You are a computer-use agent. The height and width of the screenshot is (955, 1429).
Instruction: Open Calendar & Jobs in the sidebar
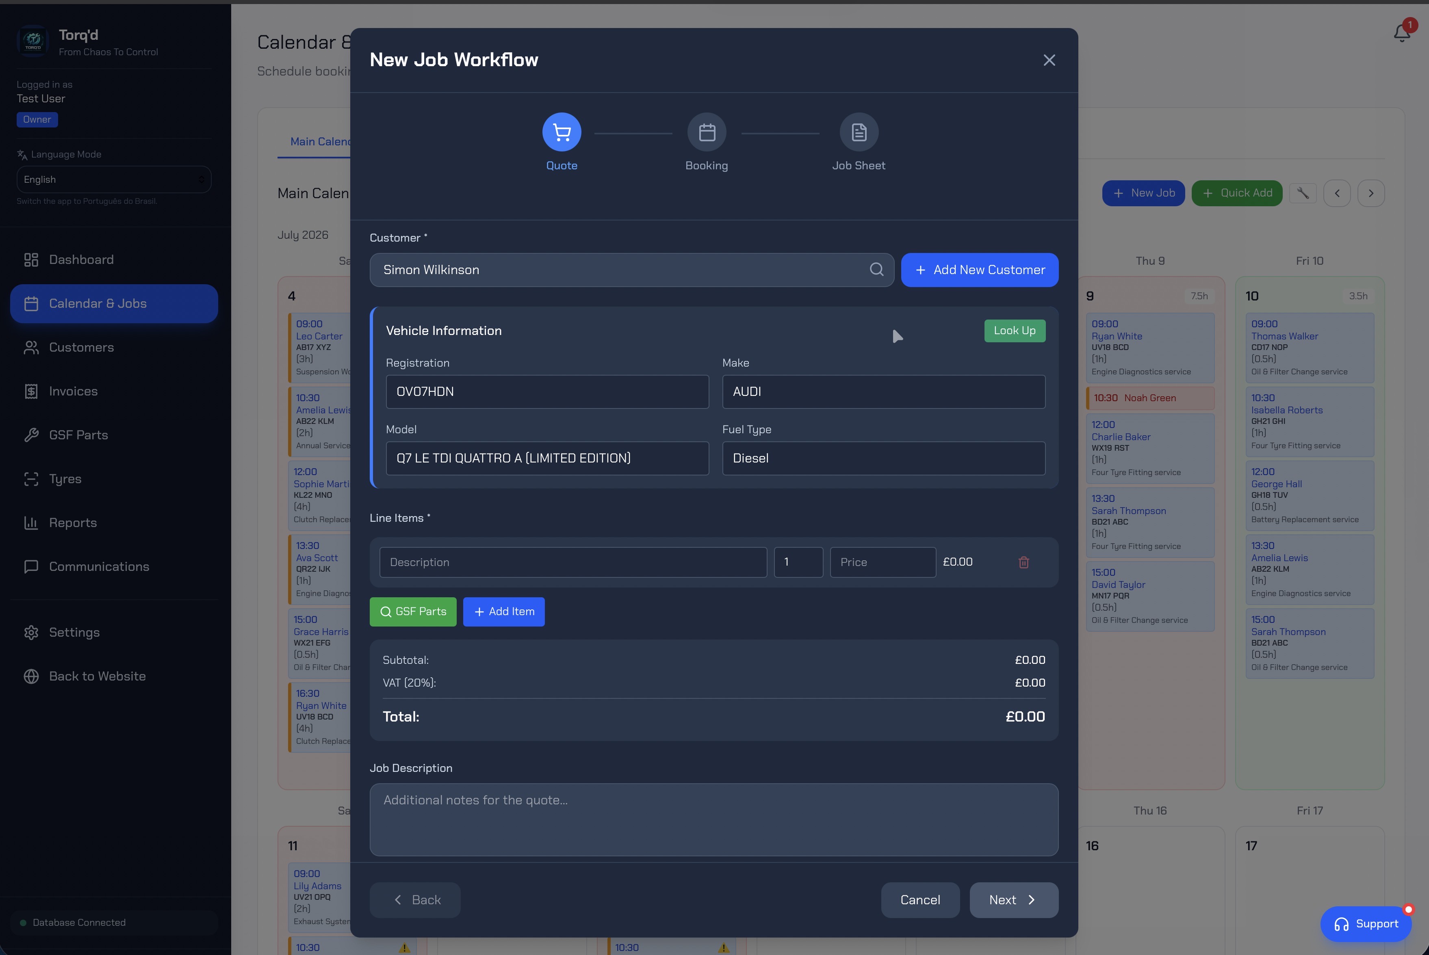click(114, 304)
